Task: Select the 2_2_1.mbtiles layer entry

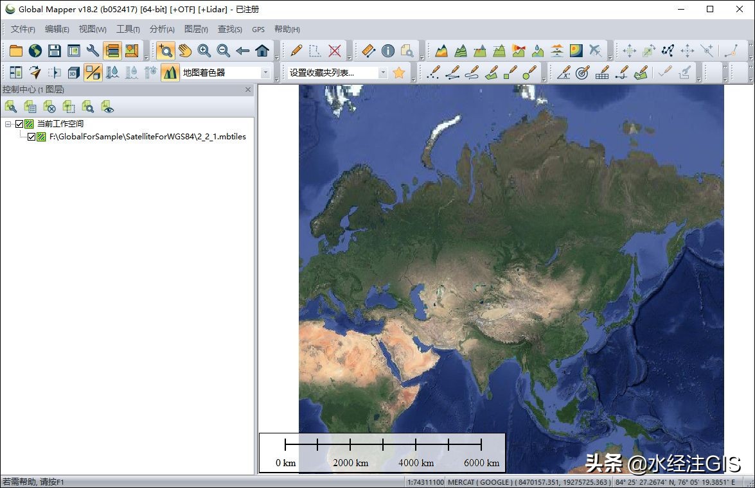Action: [x=147, y=137]
